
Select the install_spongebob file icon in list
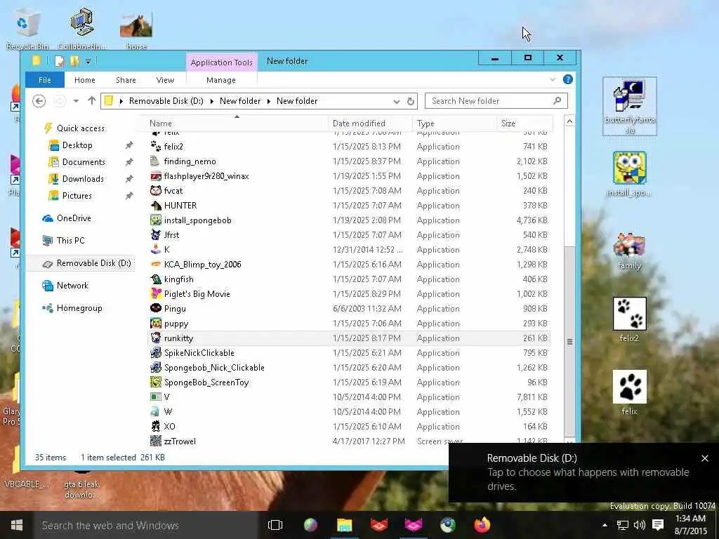pyautogui.click(x=156, y=220)
